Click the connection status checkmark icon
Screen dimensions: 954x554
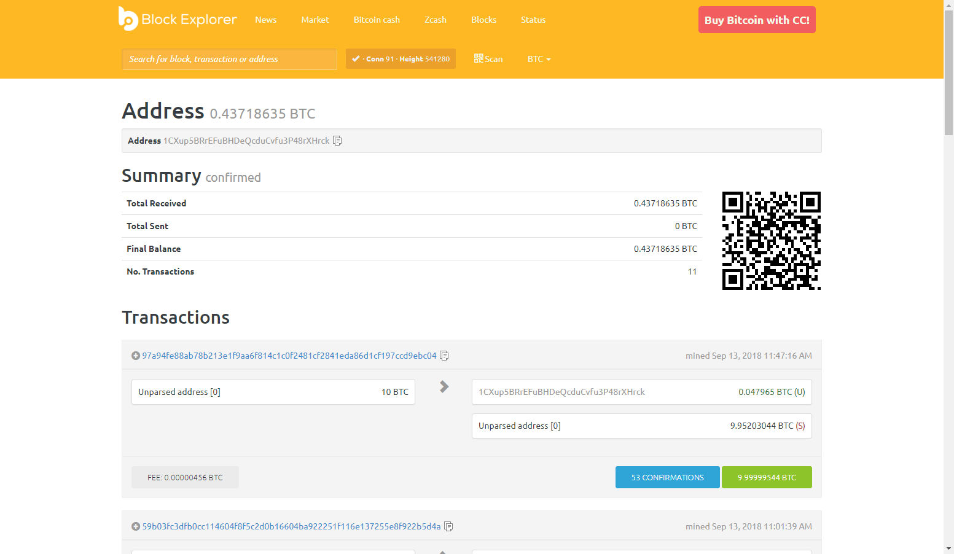click(x=356, y=59)
